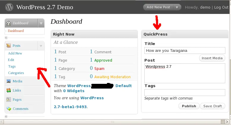The width and height of the screenshot is (231, 125).
Task: Click the Awaiting Moderation link
Action: point(113,77)
